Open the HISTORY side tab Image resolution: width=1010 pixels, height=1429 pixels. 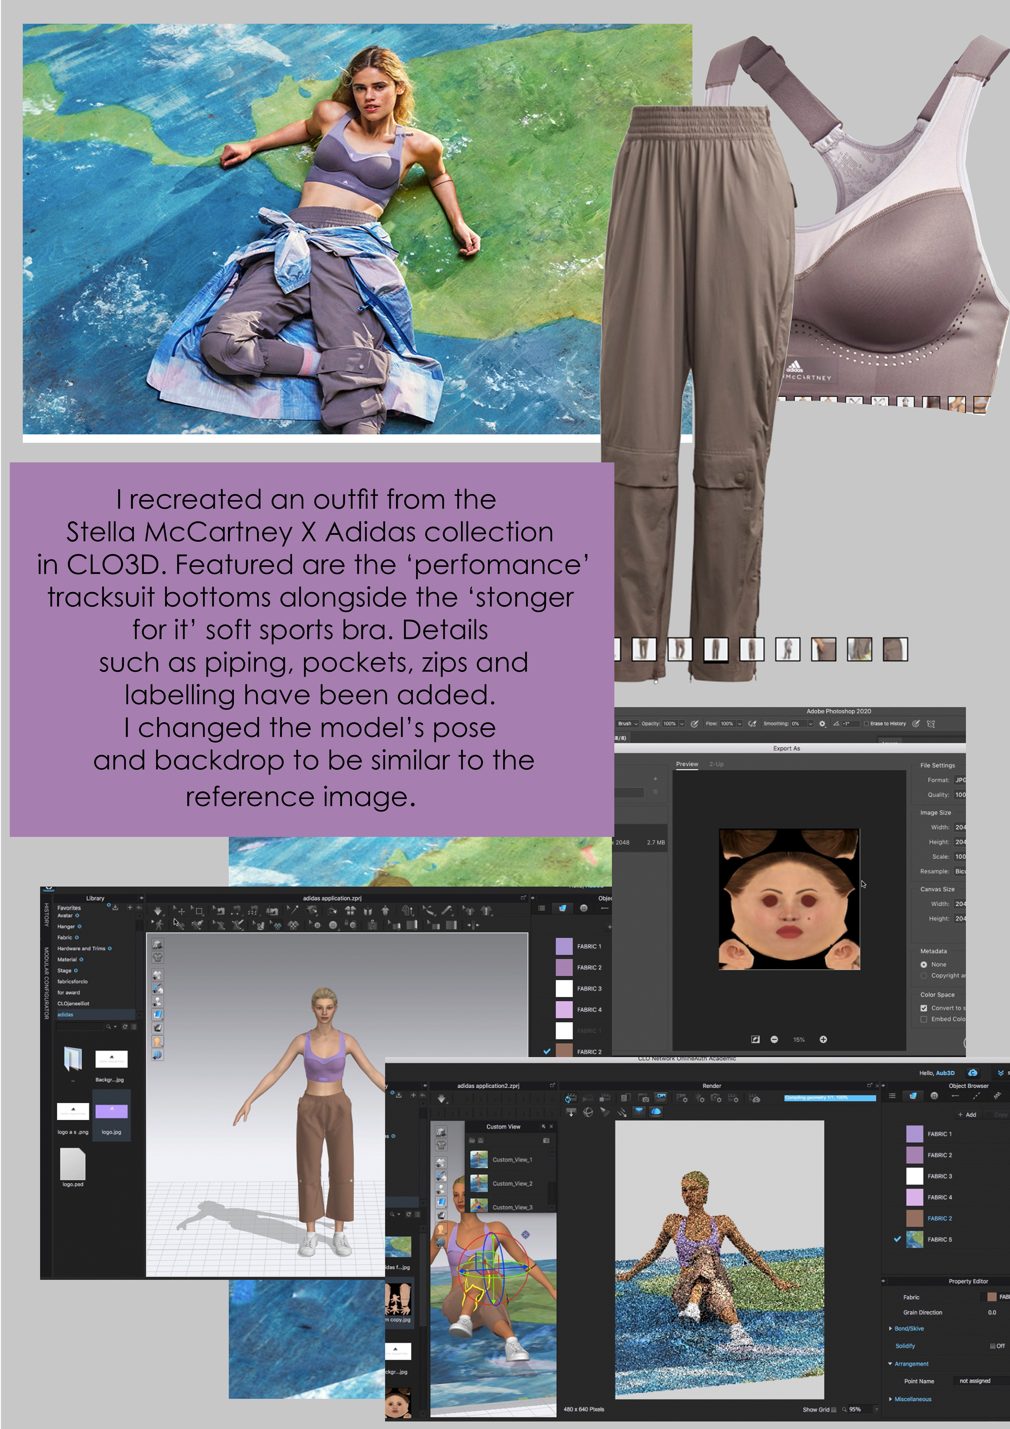tap(46, 915)
